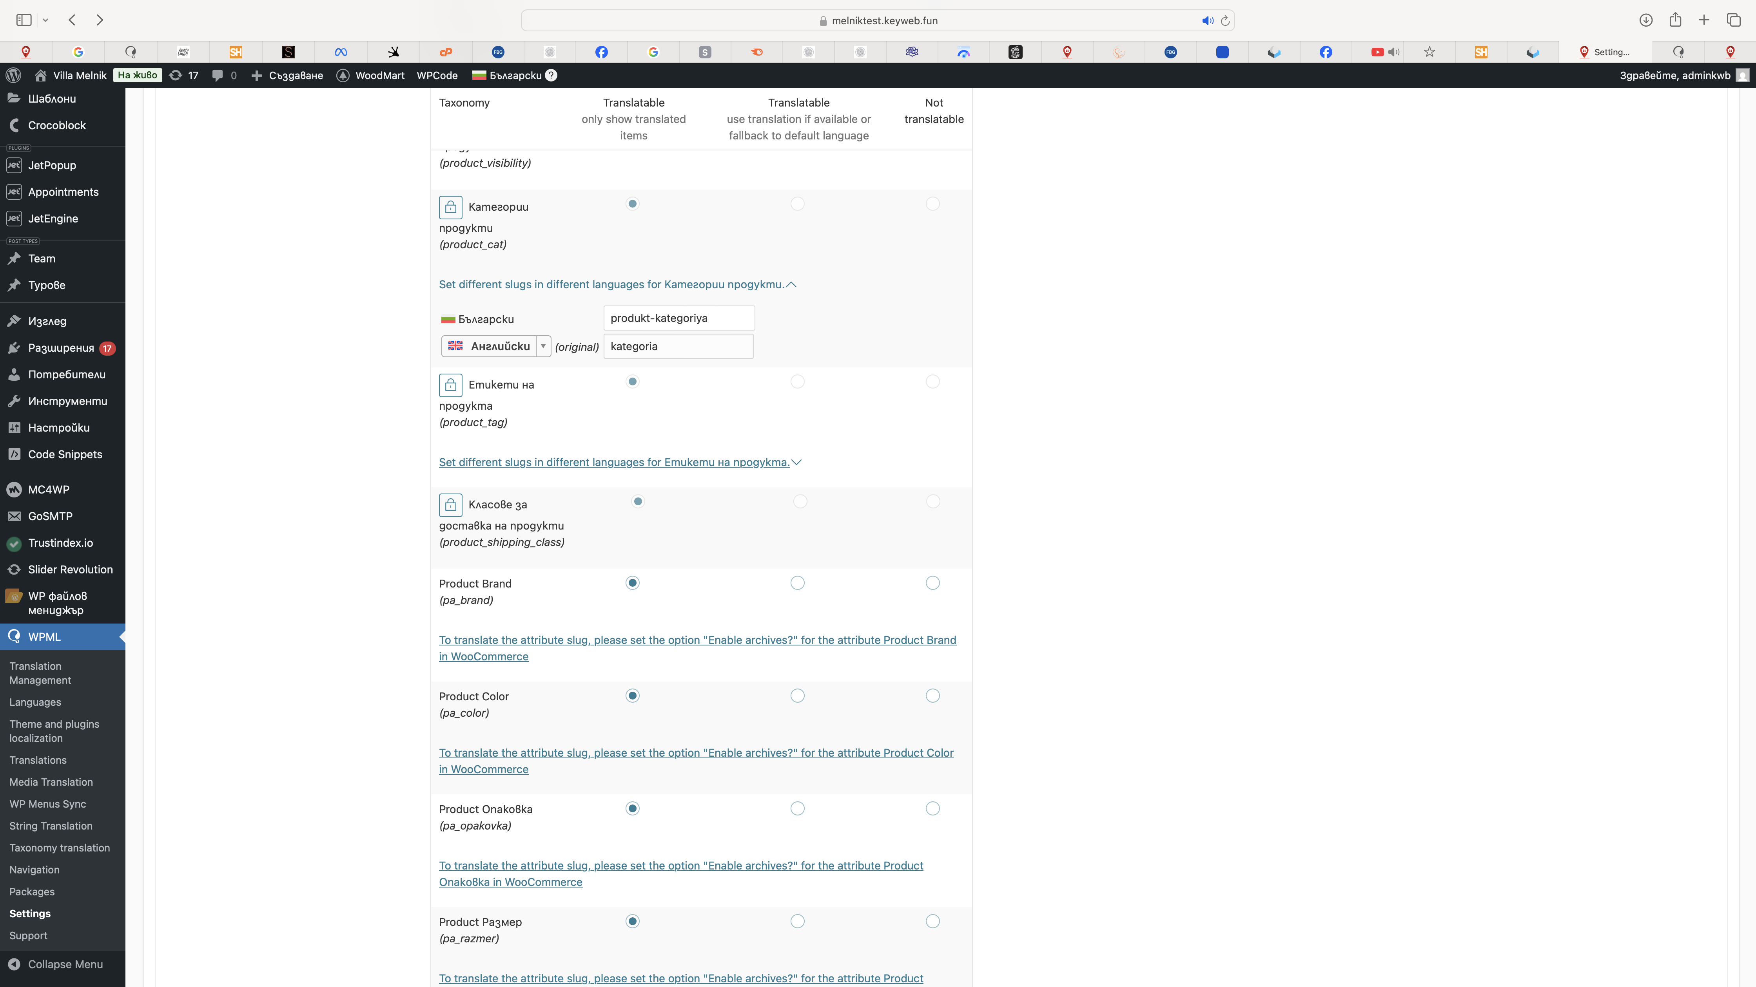Select only translated items for Product Размер
This screenshot has width=1756, height=987.
click(633, 922)
